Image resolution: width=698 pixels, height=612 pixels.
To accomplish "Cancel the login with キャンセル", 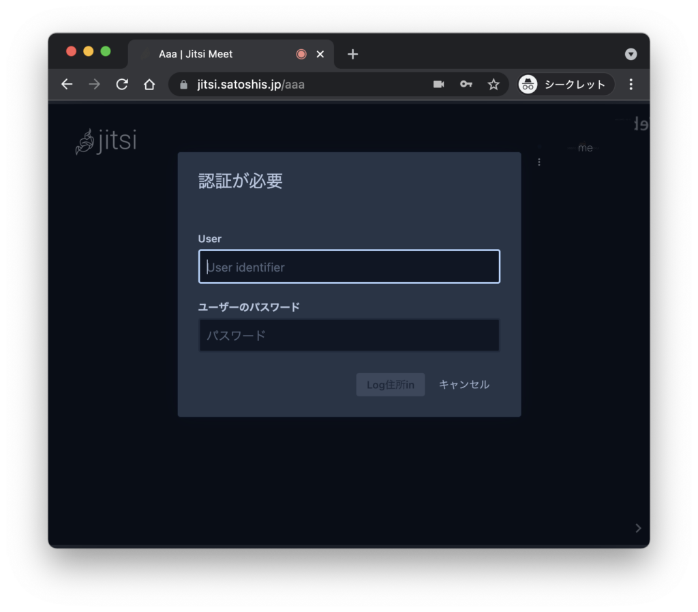I will pos(464,384).
